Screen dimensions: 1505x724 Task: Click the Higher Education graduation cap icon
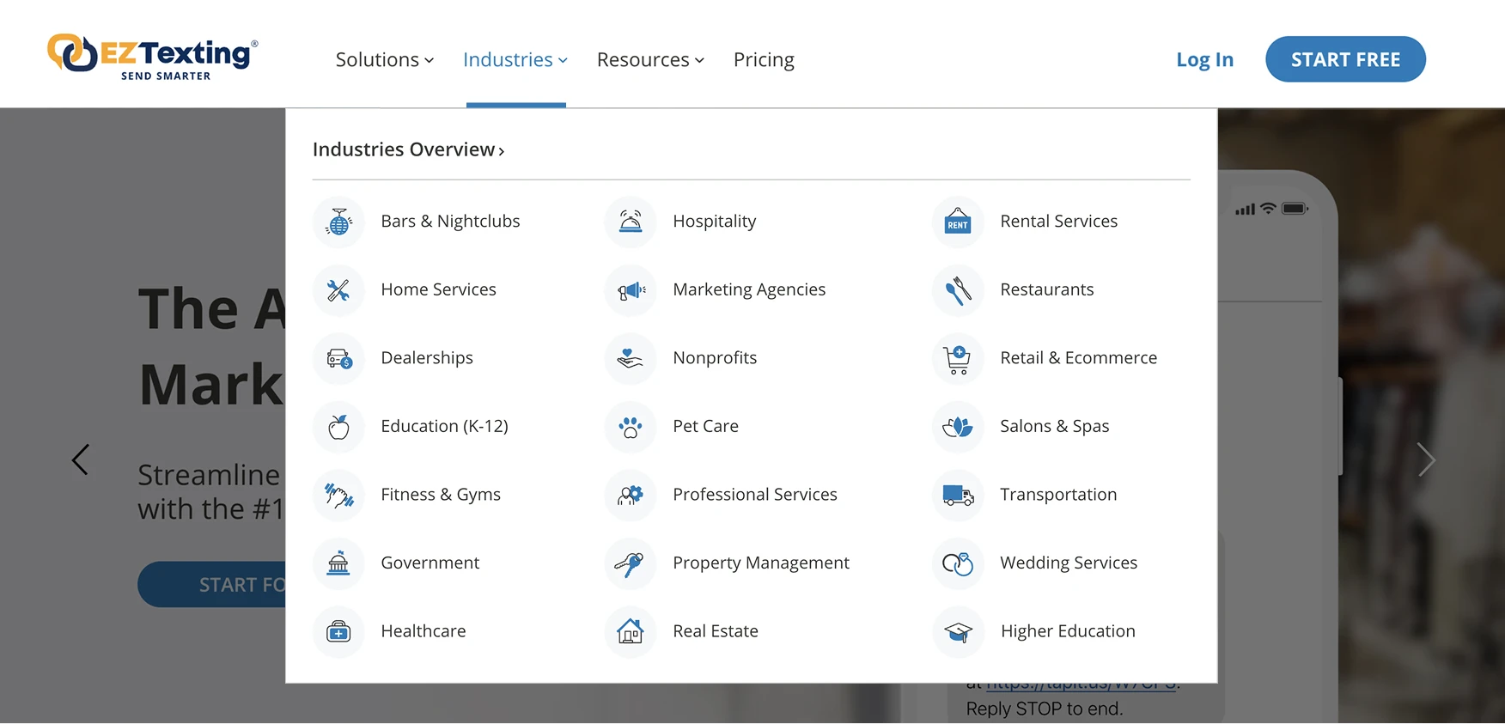(x=958, y=632)
